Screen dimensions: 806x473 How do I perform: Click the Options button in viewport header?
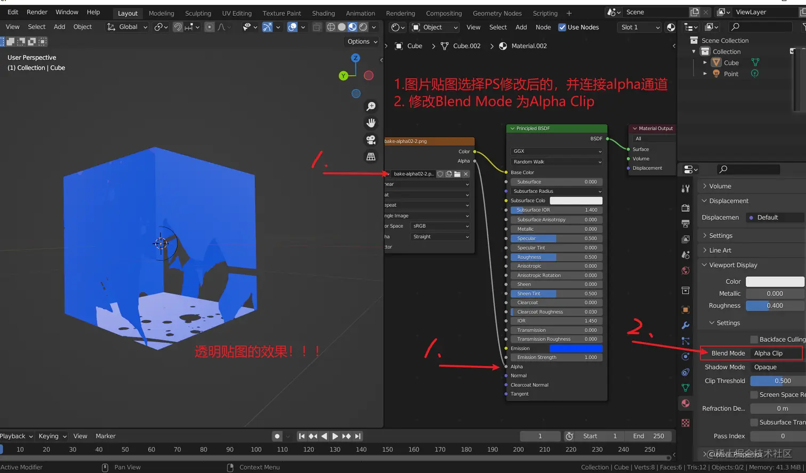[361, 42]
